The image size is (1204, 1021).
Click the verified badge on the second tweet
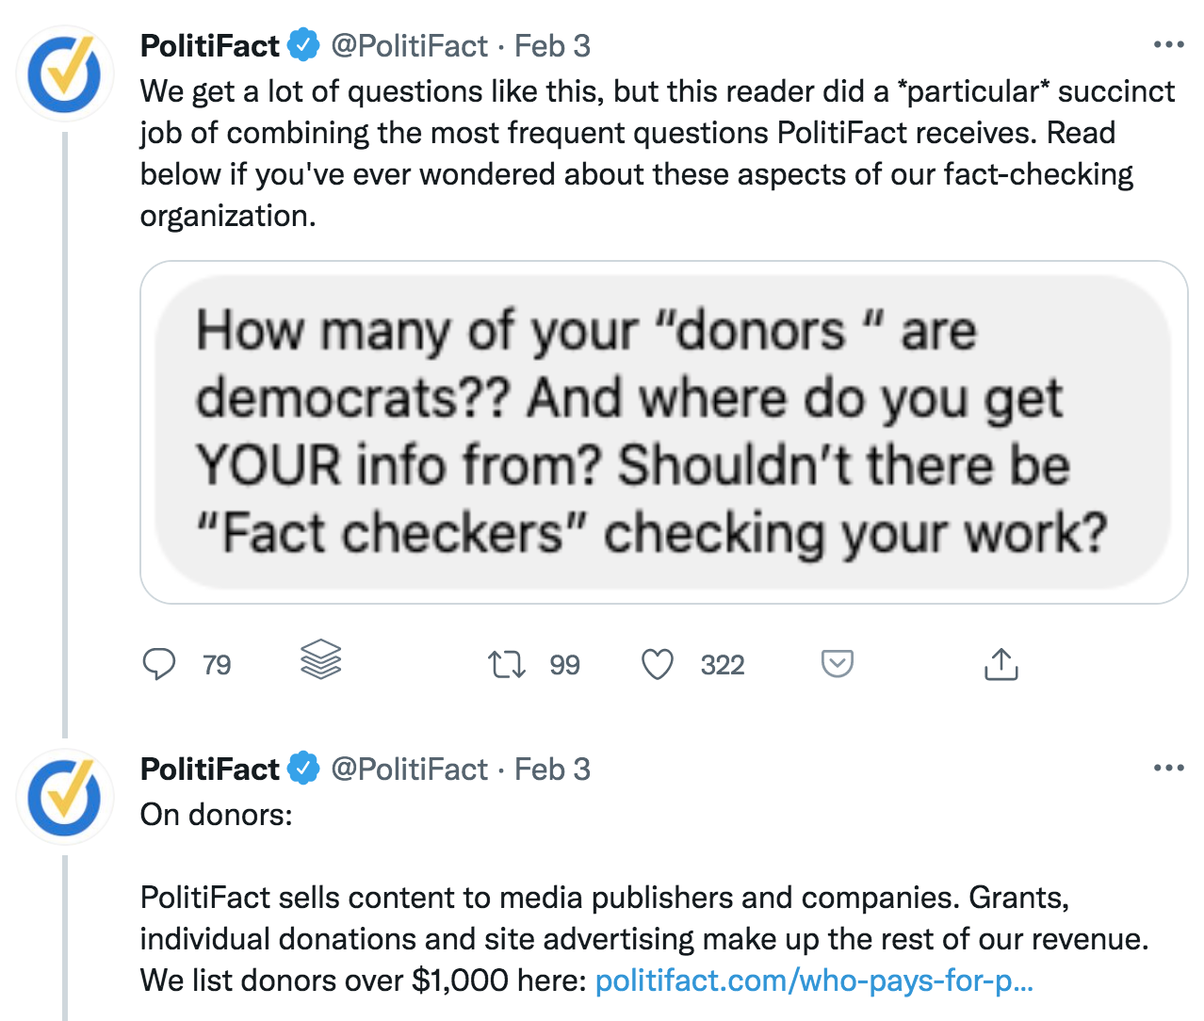coord(303,769)
